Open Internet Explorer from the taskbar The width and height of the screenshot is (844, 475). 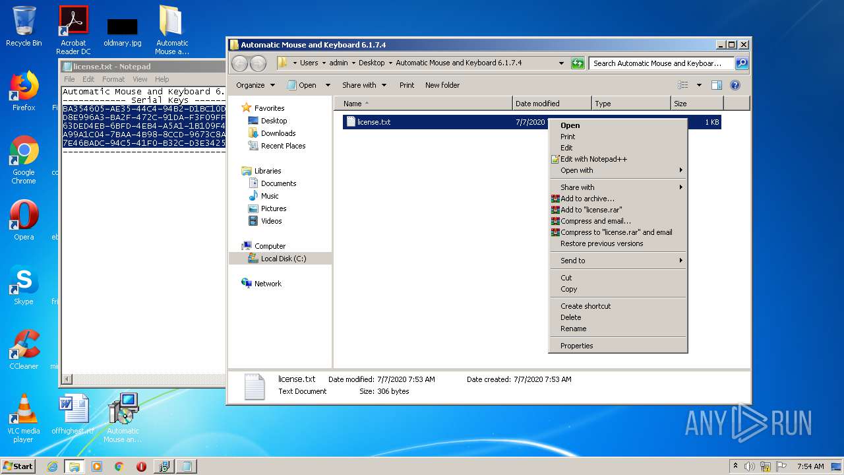click(x=52, y=466)
